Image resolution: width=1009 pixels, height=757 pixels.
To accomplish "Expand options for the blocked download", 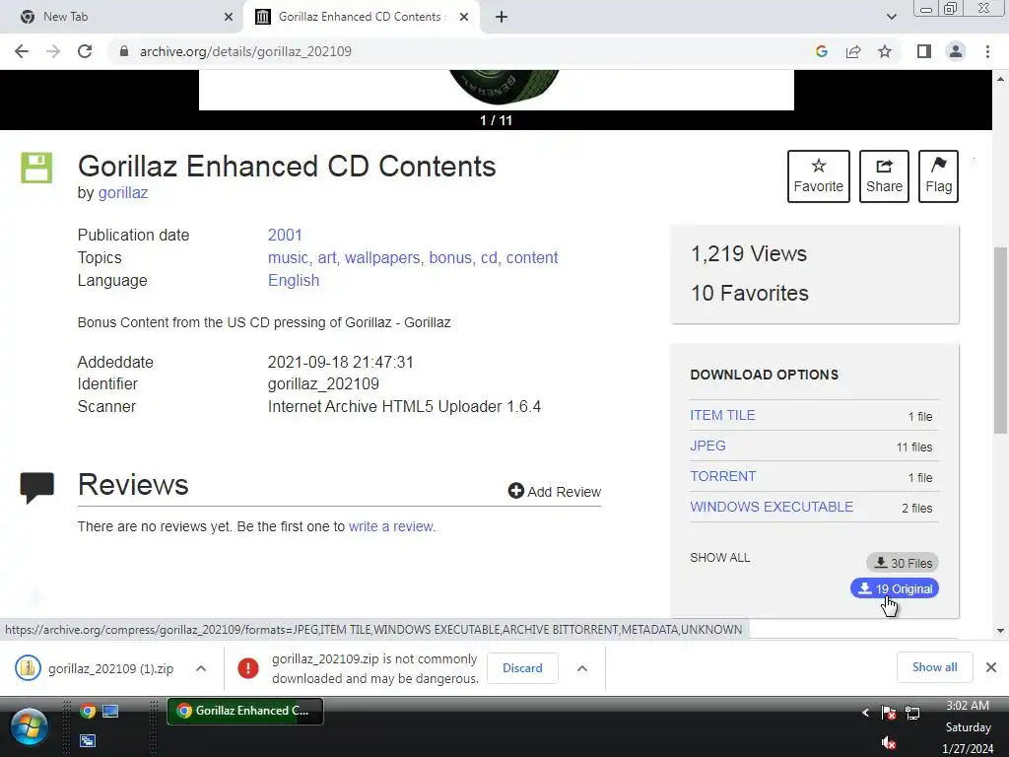I will pos(582,668).
